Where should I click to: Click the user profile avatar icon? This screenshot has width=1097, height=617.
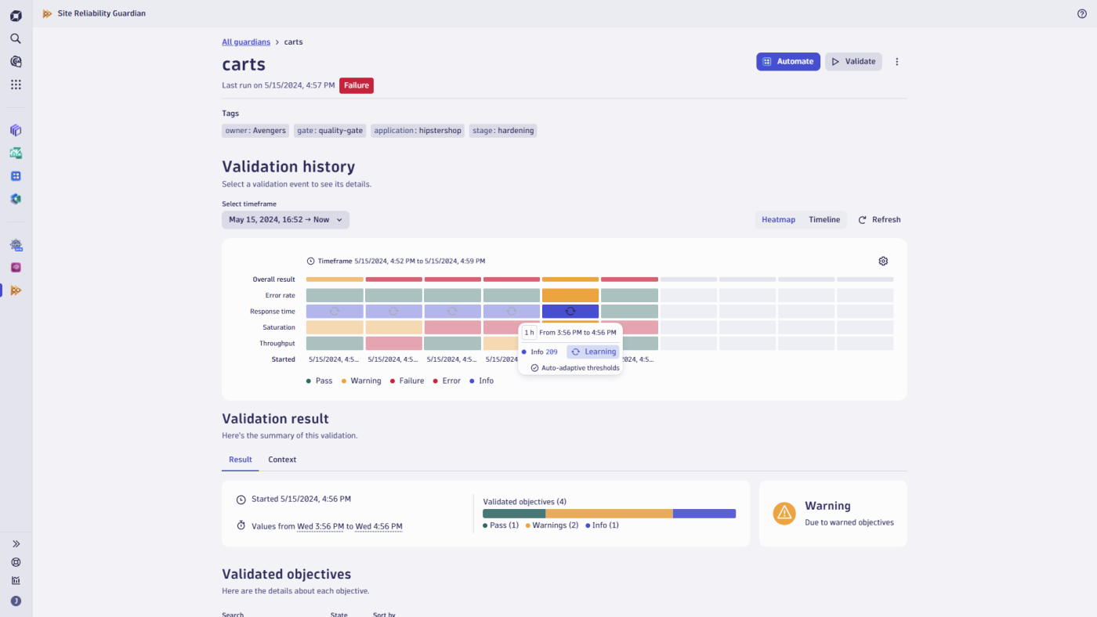pyautogui.click(x=16, y=601)
